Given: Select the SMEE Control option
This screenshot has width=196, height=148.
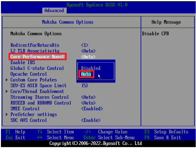Looking at the screenshot, I should 25,109.
